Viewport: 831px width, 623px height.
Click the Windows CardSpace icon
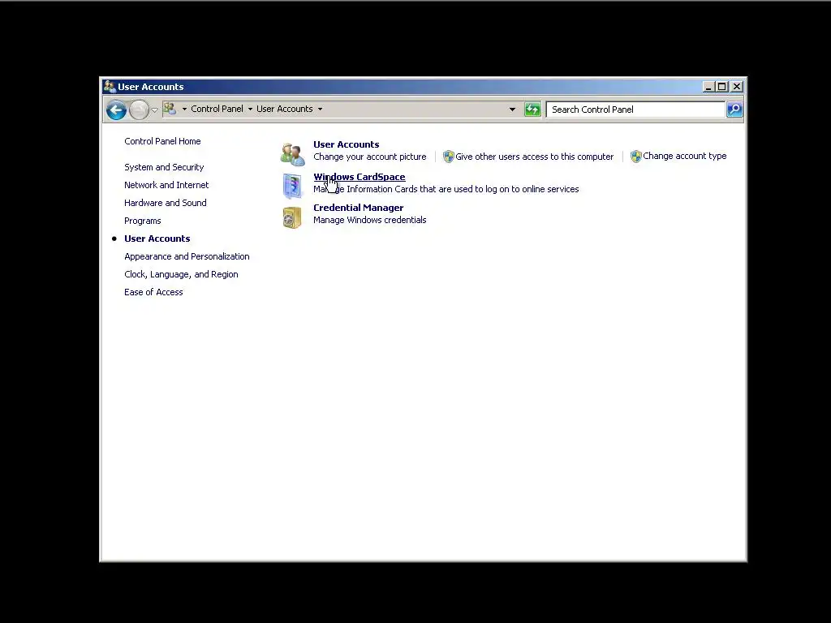click(x=292, y=186)
